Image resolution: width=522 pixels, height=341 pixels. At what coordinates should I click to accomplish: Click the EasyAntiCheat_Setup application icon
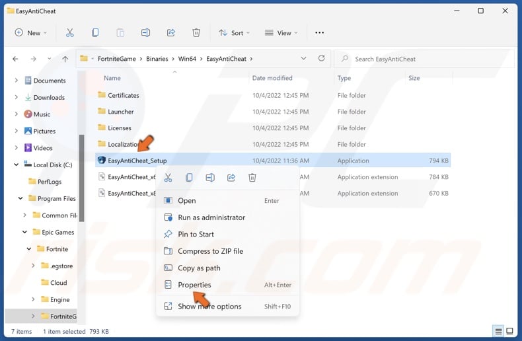click(102, 160)
